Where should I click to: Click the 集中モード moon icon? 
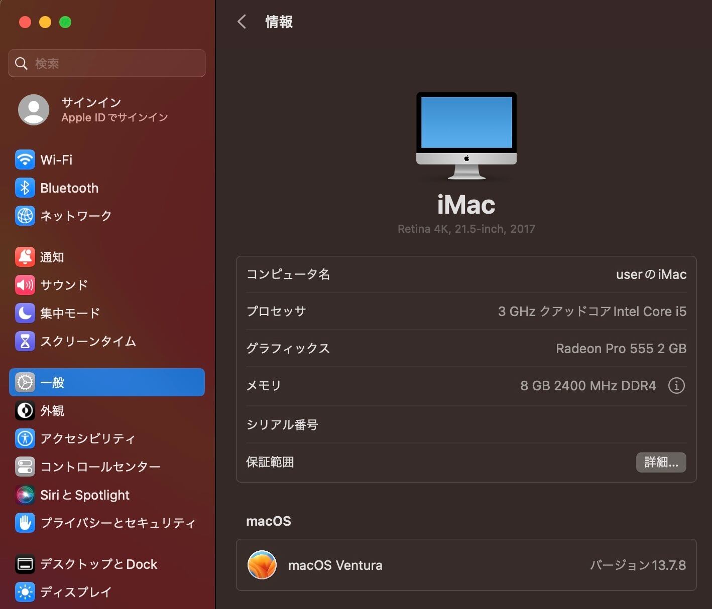pos(25,313)
